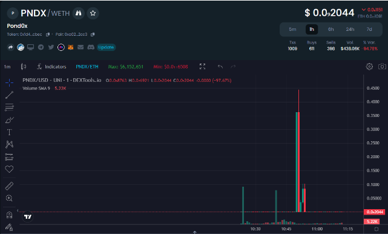
Task: Click the Buys 611 count
Action: [312, 48]
